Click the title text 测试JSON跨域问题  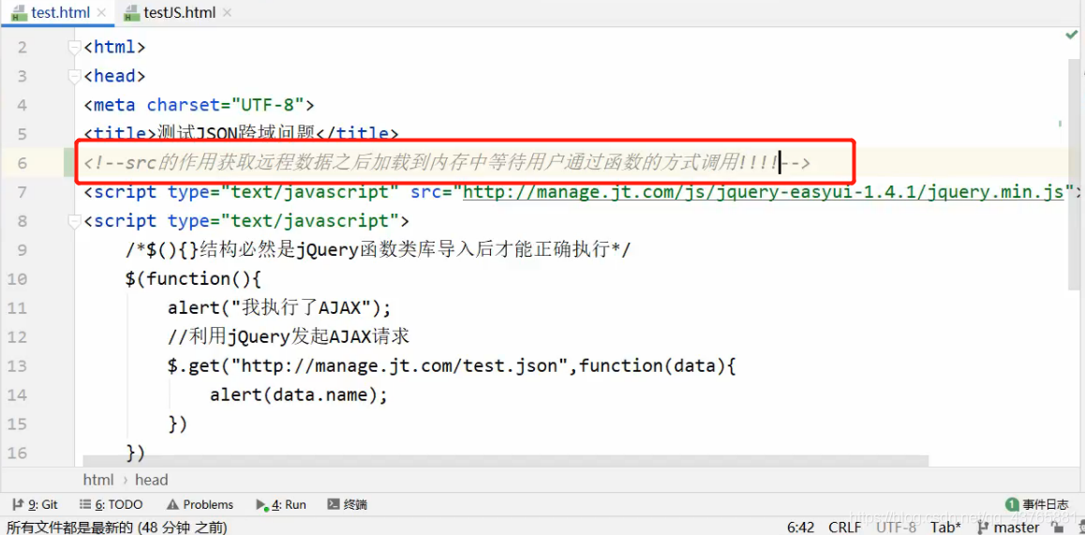point(236,134)
